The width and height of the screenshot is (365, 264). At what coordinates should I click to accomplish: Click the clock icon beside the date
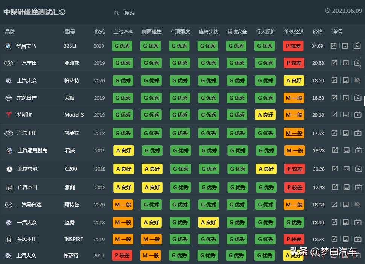328,11
